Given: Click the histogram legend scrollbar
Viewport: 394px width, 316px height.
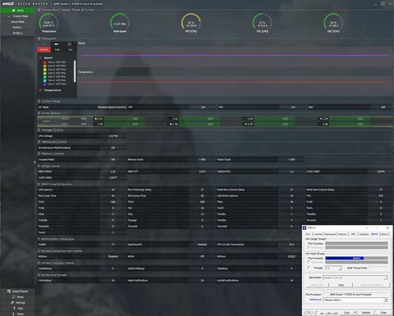Looking at the screenshot, I should (75, 71).
